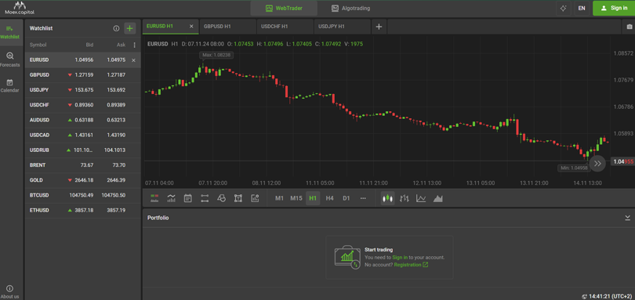
Task: Click the Sign in link in Portfolio
Action: point(400,257)
